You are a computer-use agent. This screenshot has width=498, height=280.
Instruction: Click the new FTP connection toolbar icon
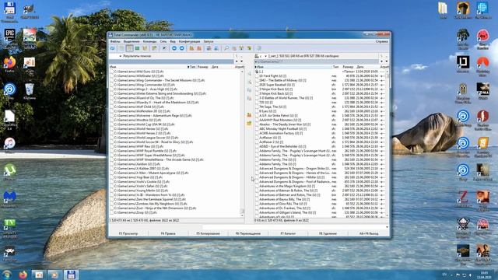(x=216, y=48)
